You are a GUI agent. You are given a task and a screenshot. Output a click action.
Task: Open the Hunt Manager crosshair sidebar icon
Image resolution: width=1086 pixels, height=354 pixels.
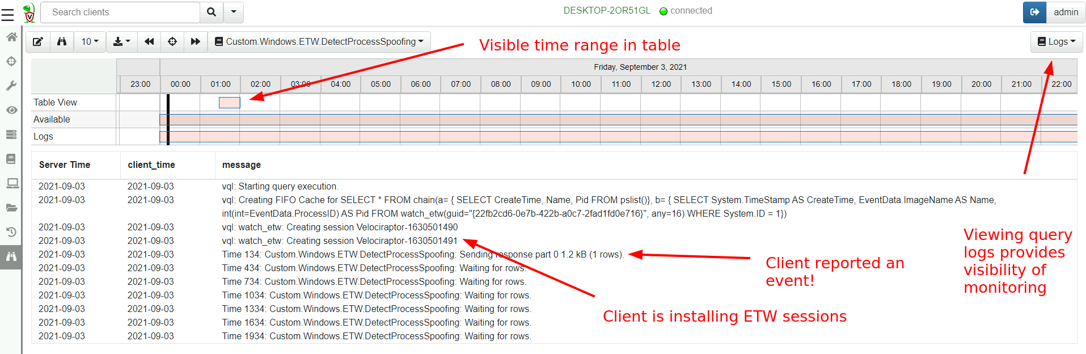(11, 61)
